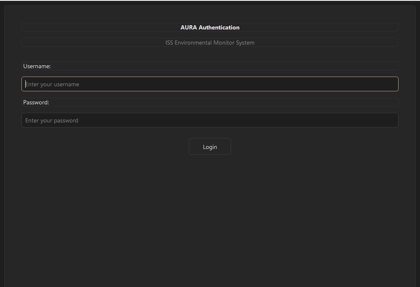Select the ISS Environmental Monitor System subtitle
Screen dimensions: 420x287
[x=210, y=42]
